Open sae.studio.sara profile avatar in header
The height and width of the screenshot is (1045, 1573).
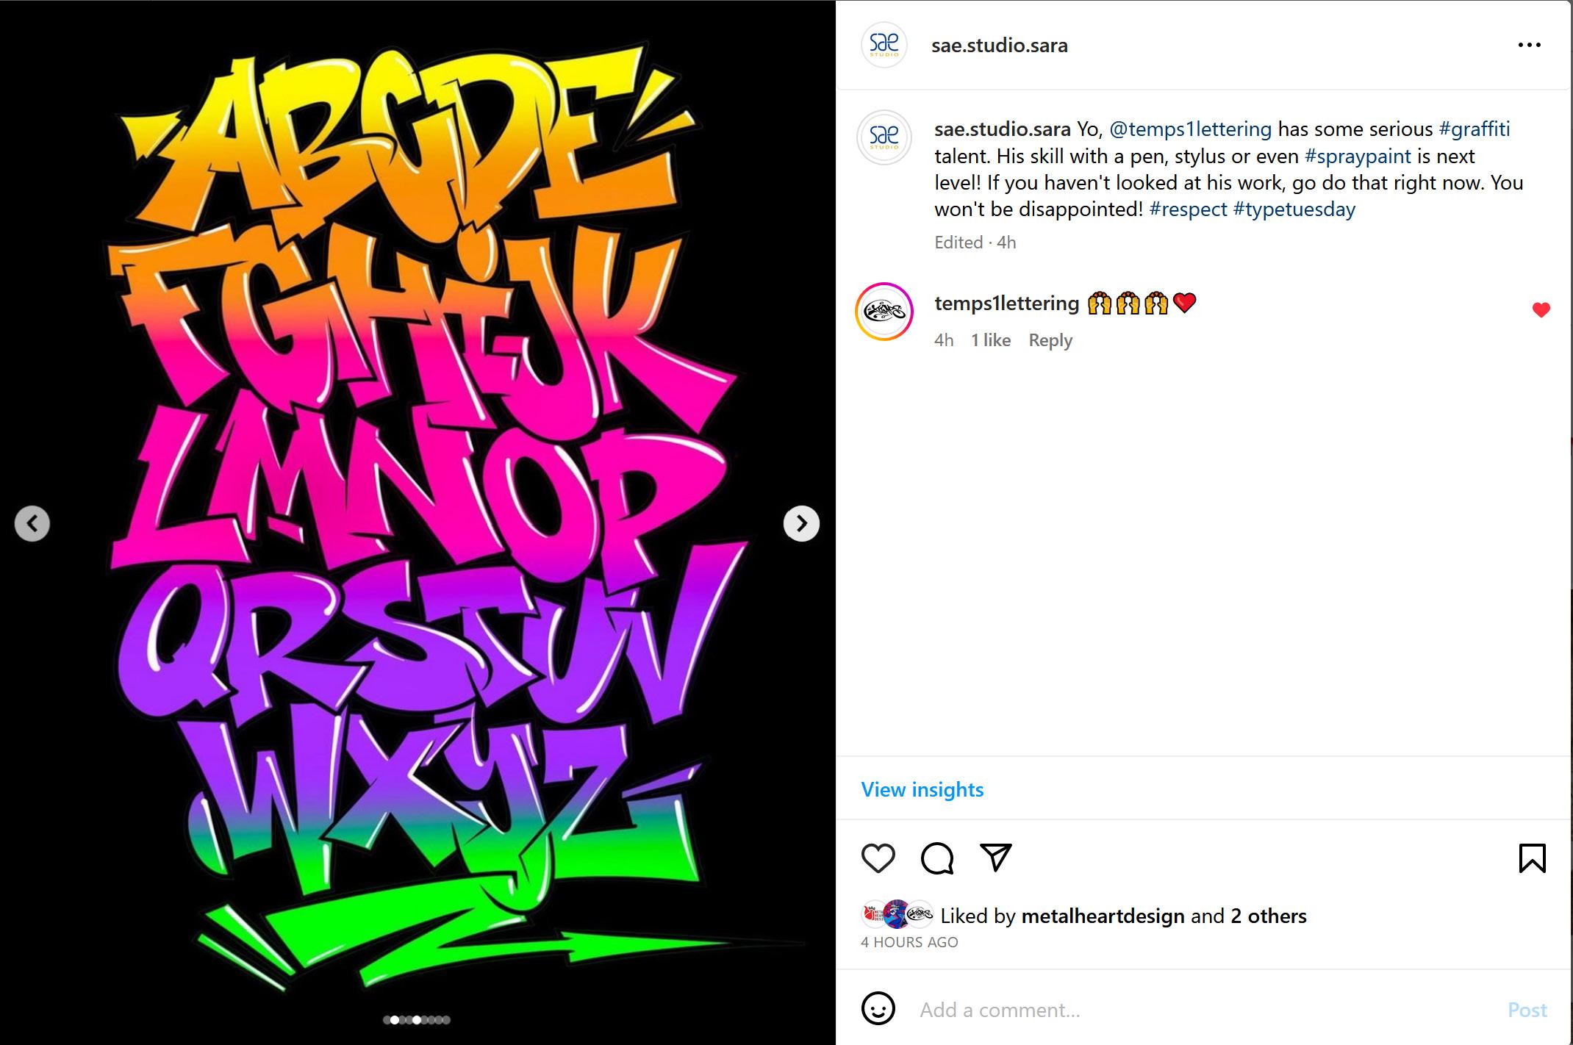(884, 45)
